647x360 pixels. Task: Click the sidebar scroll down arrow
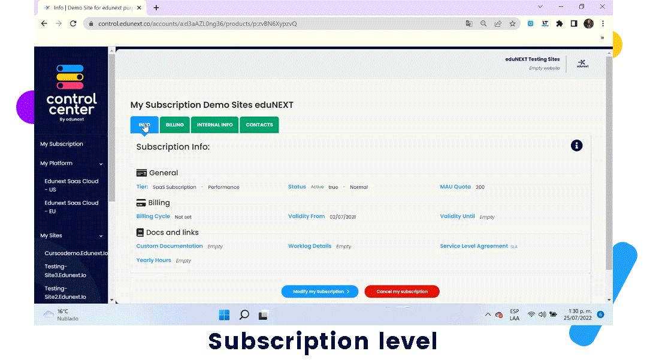111,300
